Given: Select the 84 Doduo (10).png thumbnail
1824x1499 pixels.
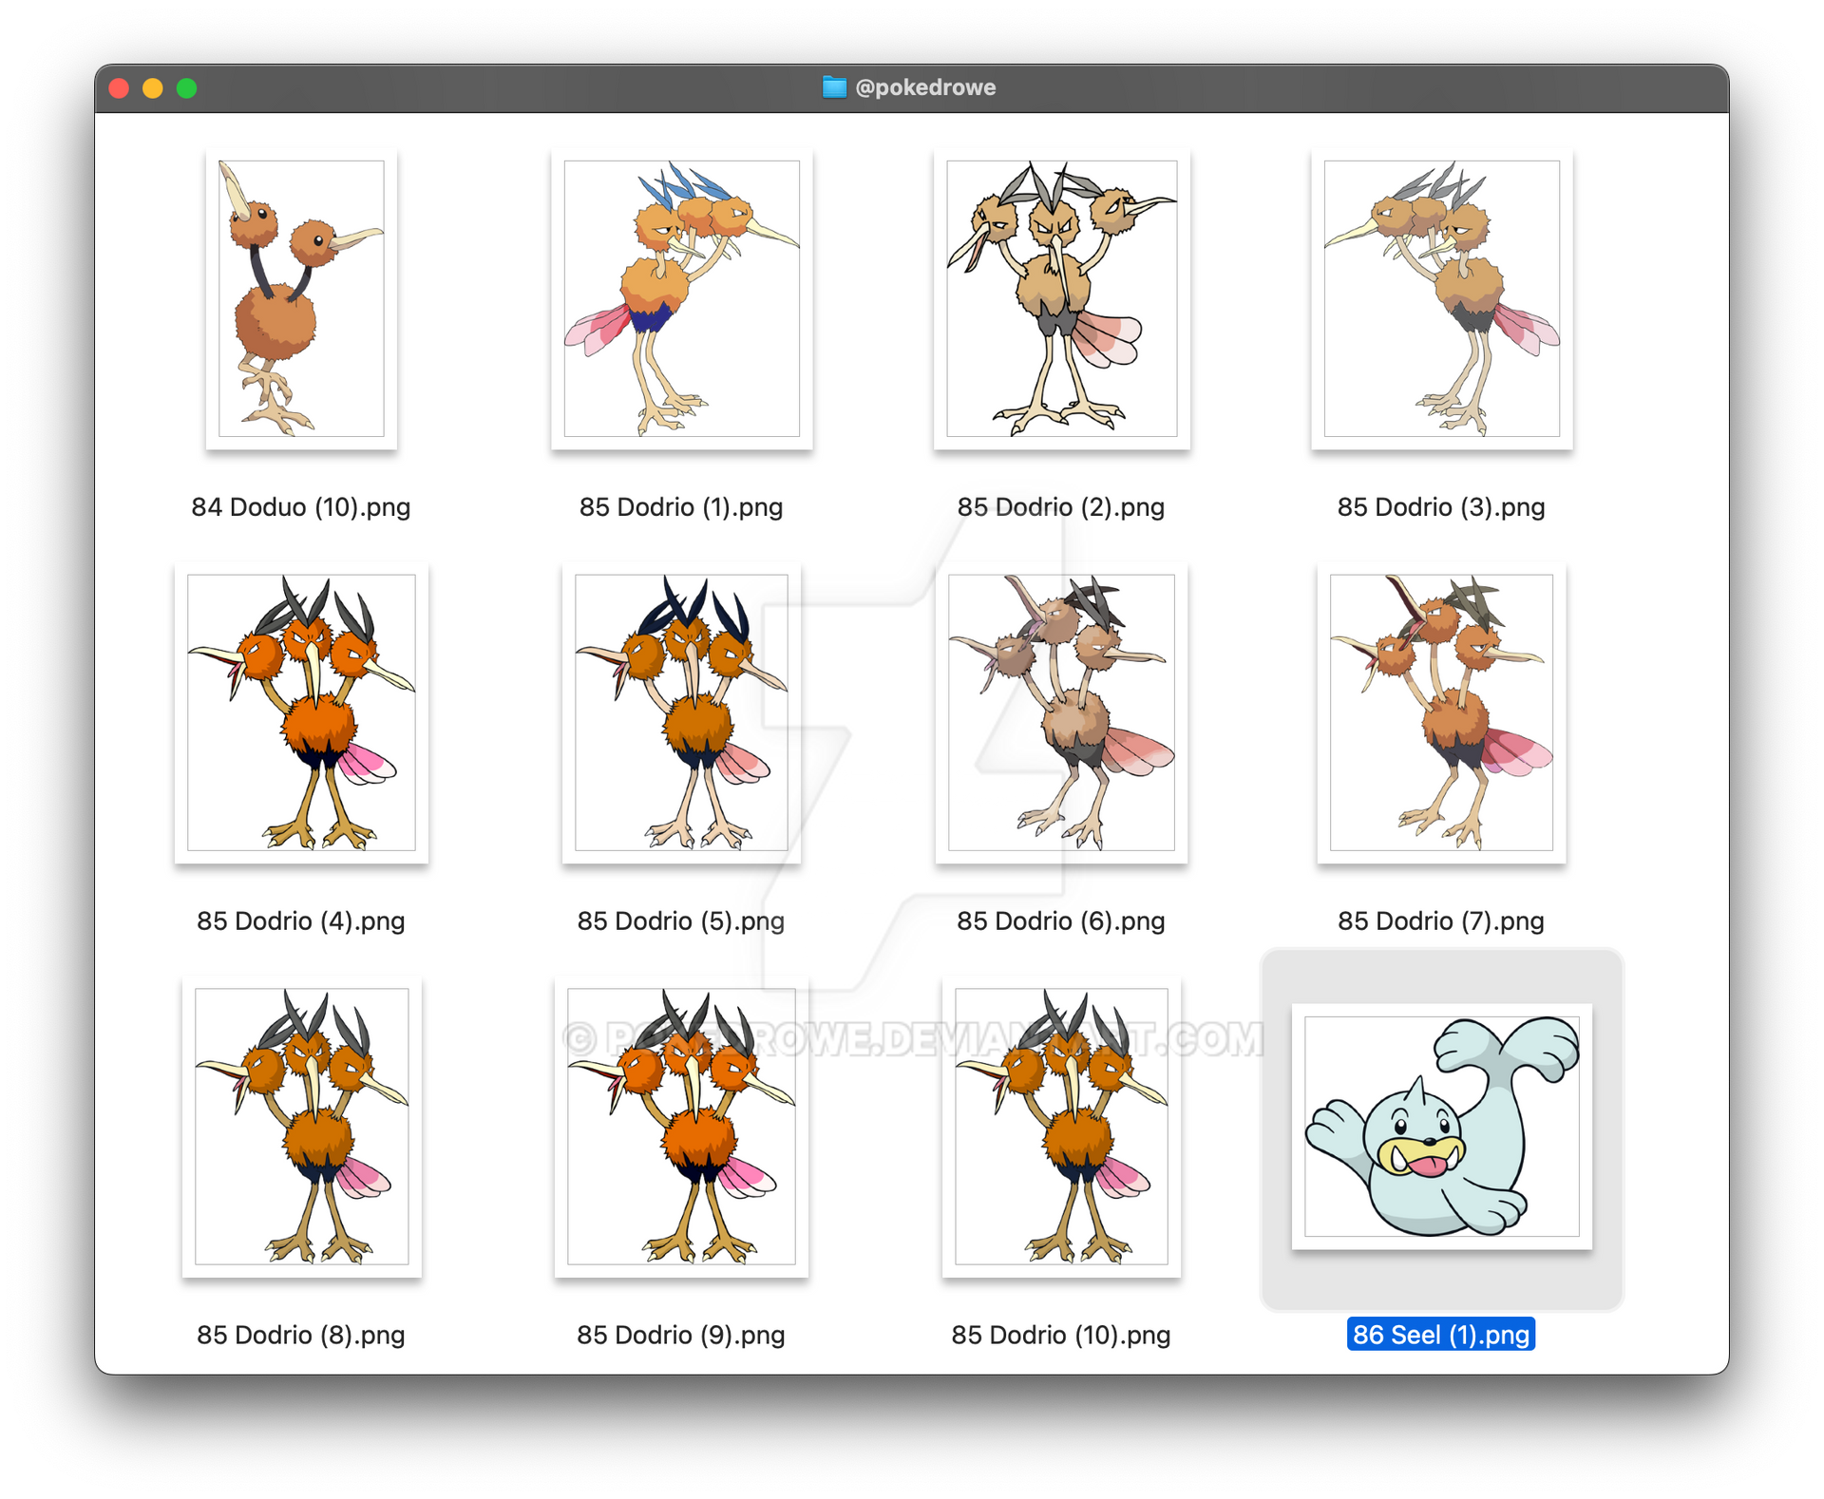Looking at the screenshot, I should tap(301, 298).
